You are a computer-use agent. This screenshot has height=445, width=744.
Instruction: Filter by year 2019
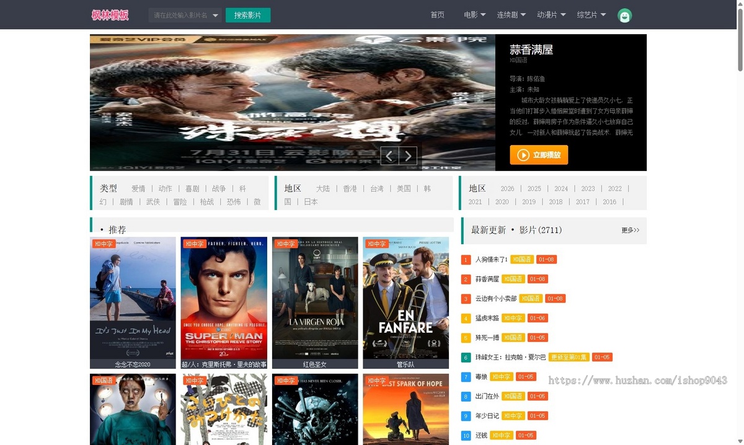pos(529,202)
